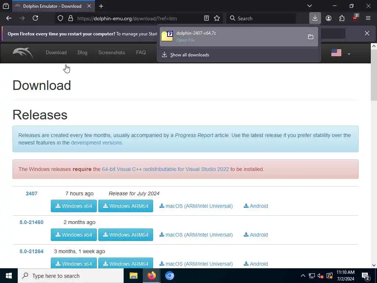This screenshot has width=377, height=283.
Task: Open File Explorer from taskbar
Action: coord(133,276)
